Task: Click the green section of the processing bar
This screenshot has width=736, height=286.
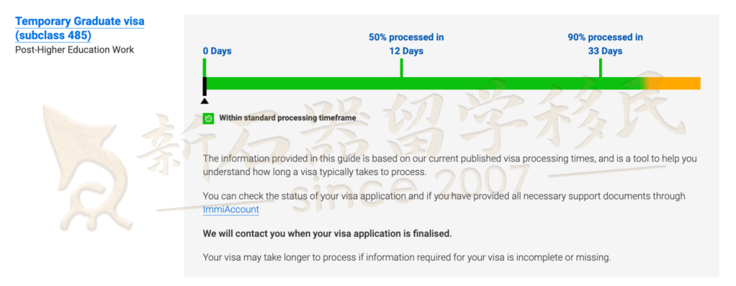Action: click(425, 83)
